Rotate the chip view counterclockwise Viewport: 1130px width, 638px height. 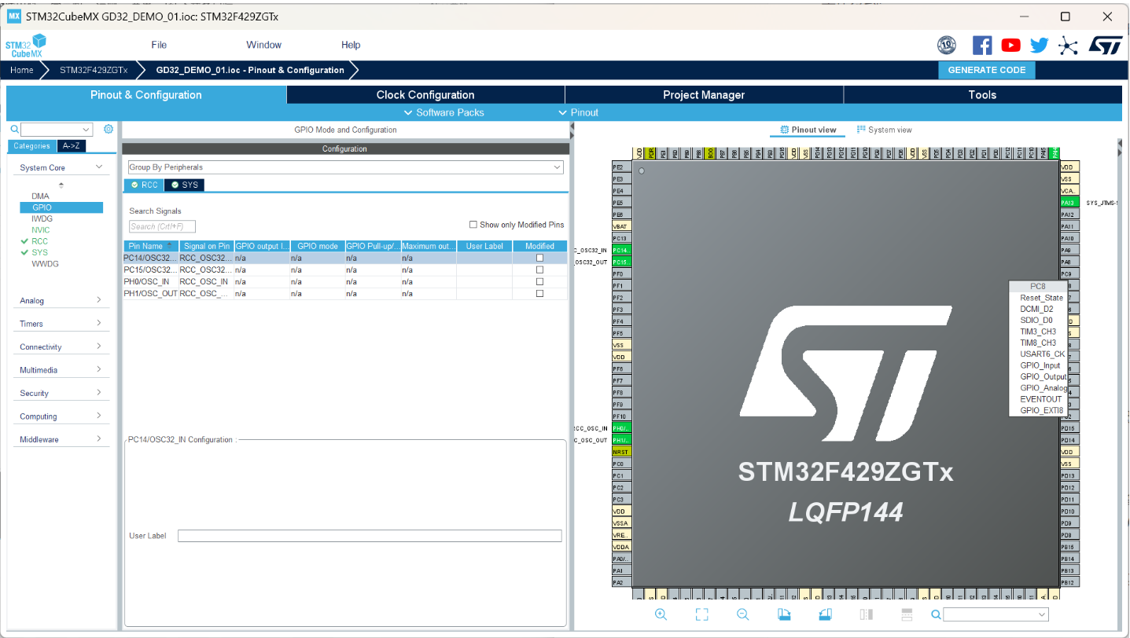pos(824,614)
